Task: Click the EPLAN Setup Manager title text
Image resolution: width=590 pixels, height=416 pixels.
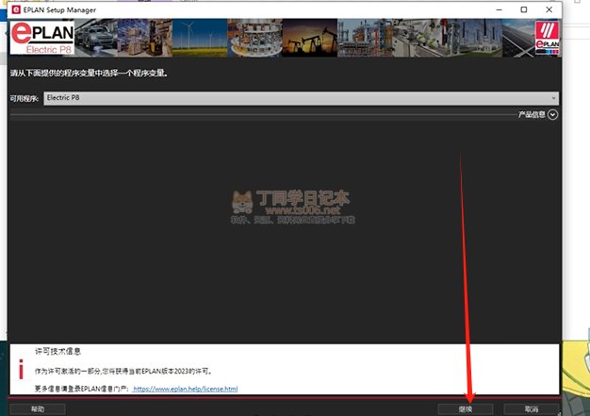Action: click(59, 10)
